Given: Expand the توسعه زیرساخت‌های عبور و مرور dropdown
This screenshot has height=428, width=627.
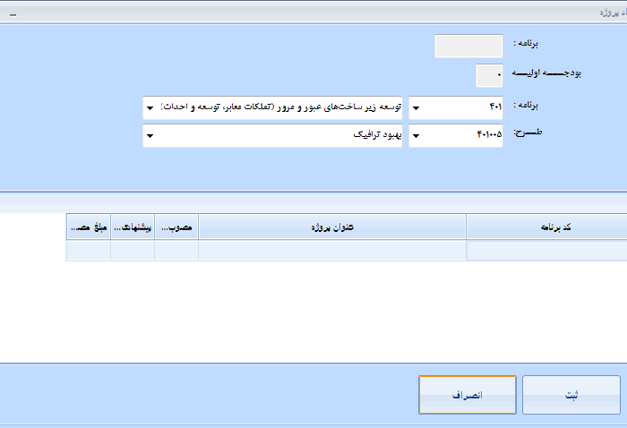Looking at the screenshot, I should coord(150,108).
